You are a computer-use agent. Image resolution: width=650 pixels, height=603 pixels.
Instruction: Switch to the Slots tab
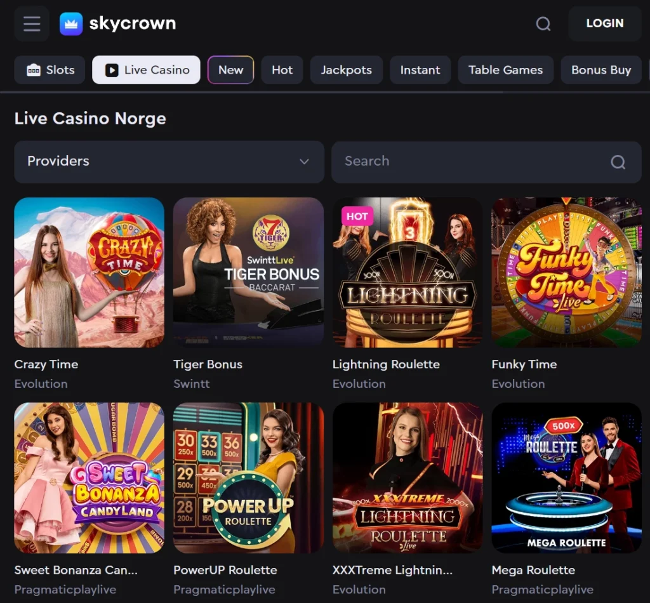(50, 70)
